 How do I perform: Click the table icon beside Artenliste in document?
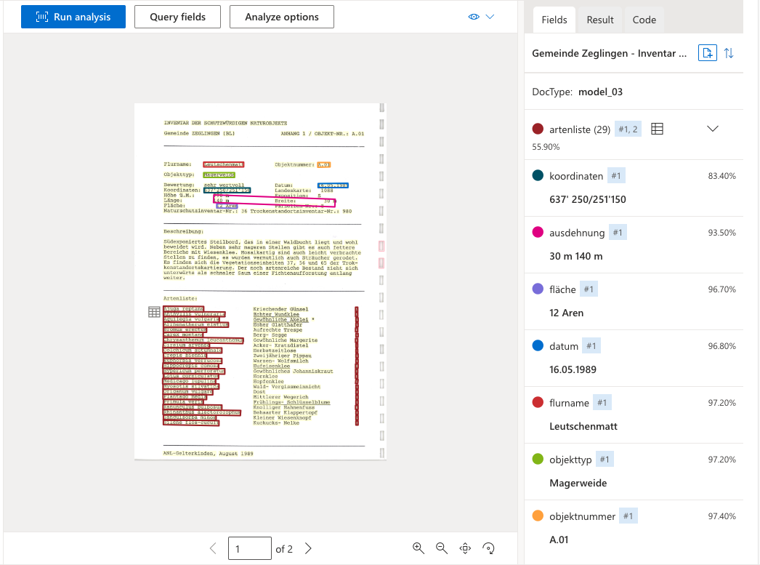pos(154,312)
